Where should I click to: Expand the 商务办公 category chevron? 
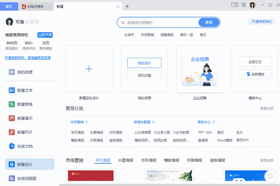coord(214,122)
